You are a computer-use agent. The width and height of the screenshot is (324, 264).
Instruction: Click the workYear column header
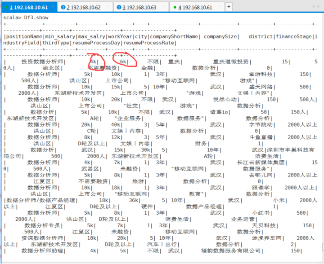click(120, 36)
